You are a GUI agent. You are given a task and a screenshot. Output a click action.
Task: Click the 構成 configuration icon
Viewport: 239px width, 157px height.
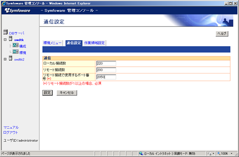15,45
